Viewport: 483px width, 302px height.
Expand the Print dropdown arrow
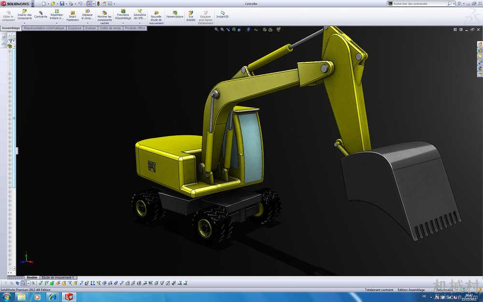75,4
